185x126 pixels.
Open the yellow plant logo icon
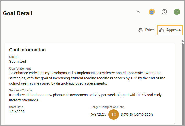tap(152, 12)
